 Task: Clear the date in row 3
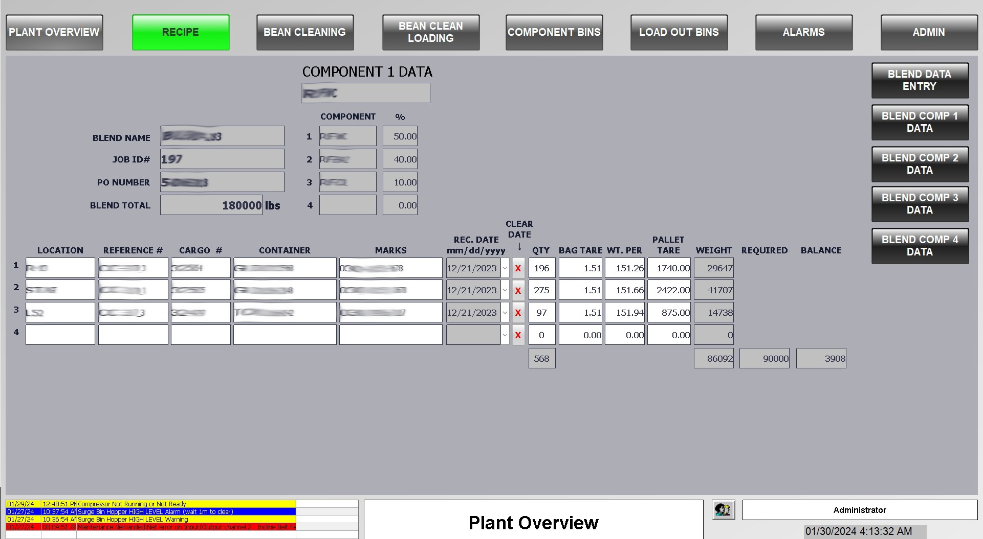(x=518, y=313)
